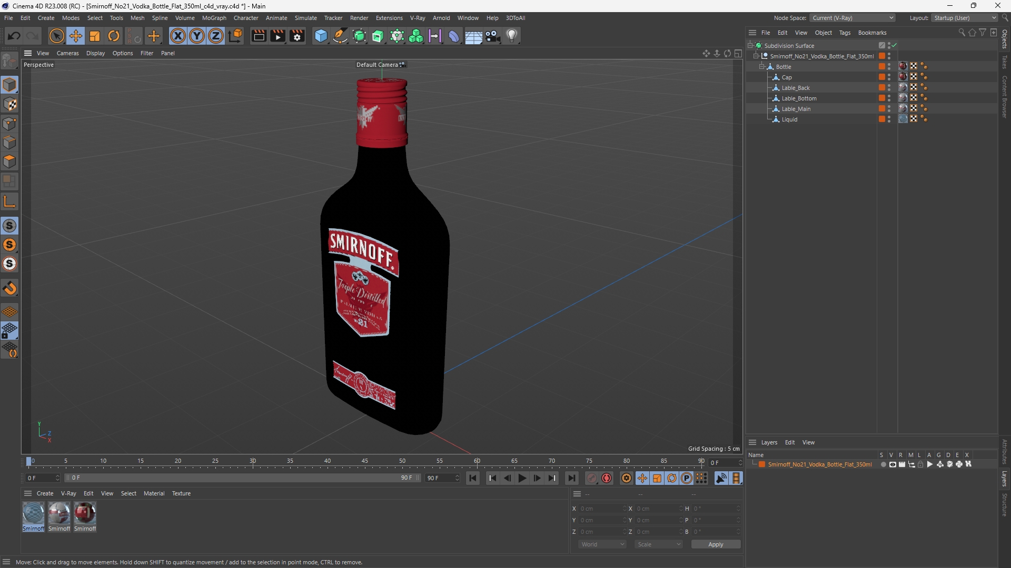Open Object Manager Tags menu
The width and height of the screenshot is (1011, 568).
pyautogui.click(x=845, y=33)
